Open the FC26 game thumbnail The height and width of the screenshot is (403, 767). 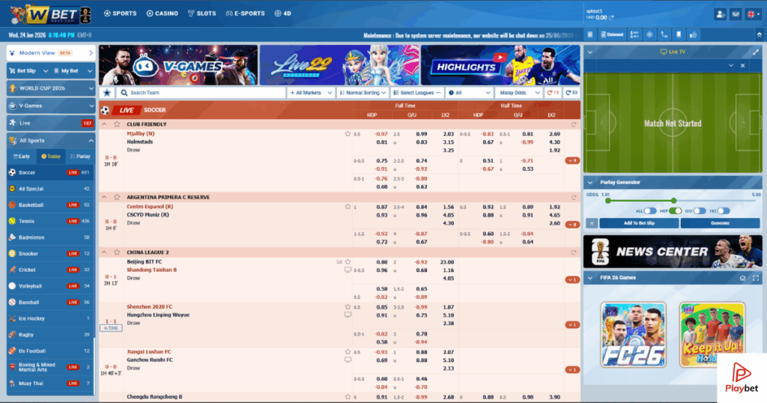pos(634,335)
